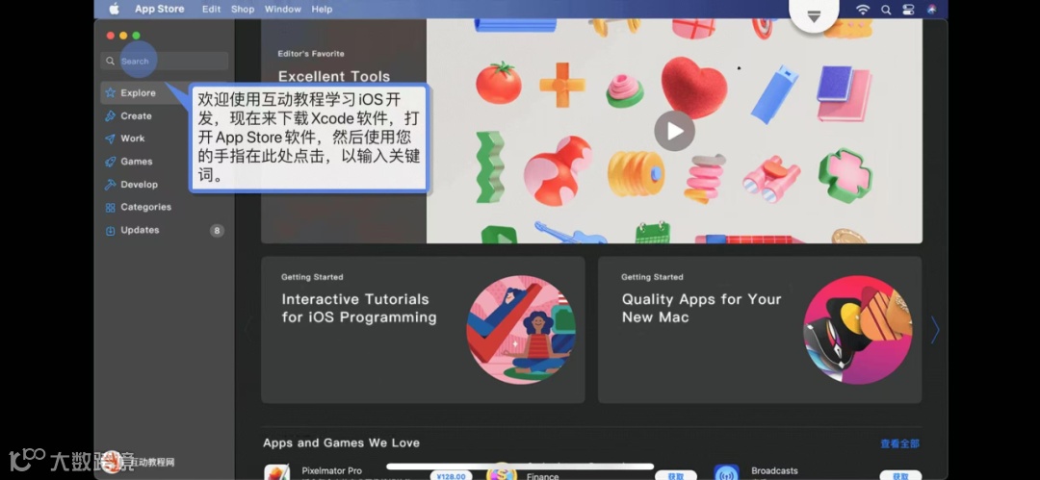Click the Broadcasts app name
1040x480 pixels.
click(x=774, y=470)
